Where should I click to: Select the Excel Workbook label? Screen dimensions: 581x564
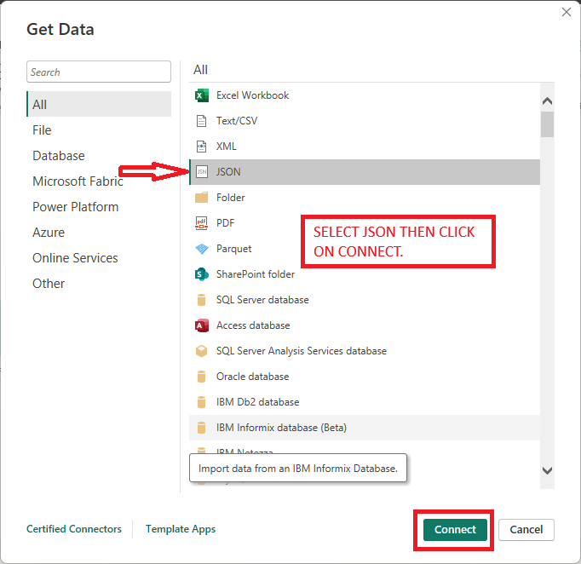(252, 95)
